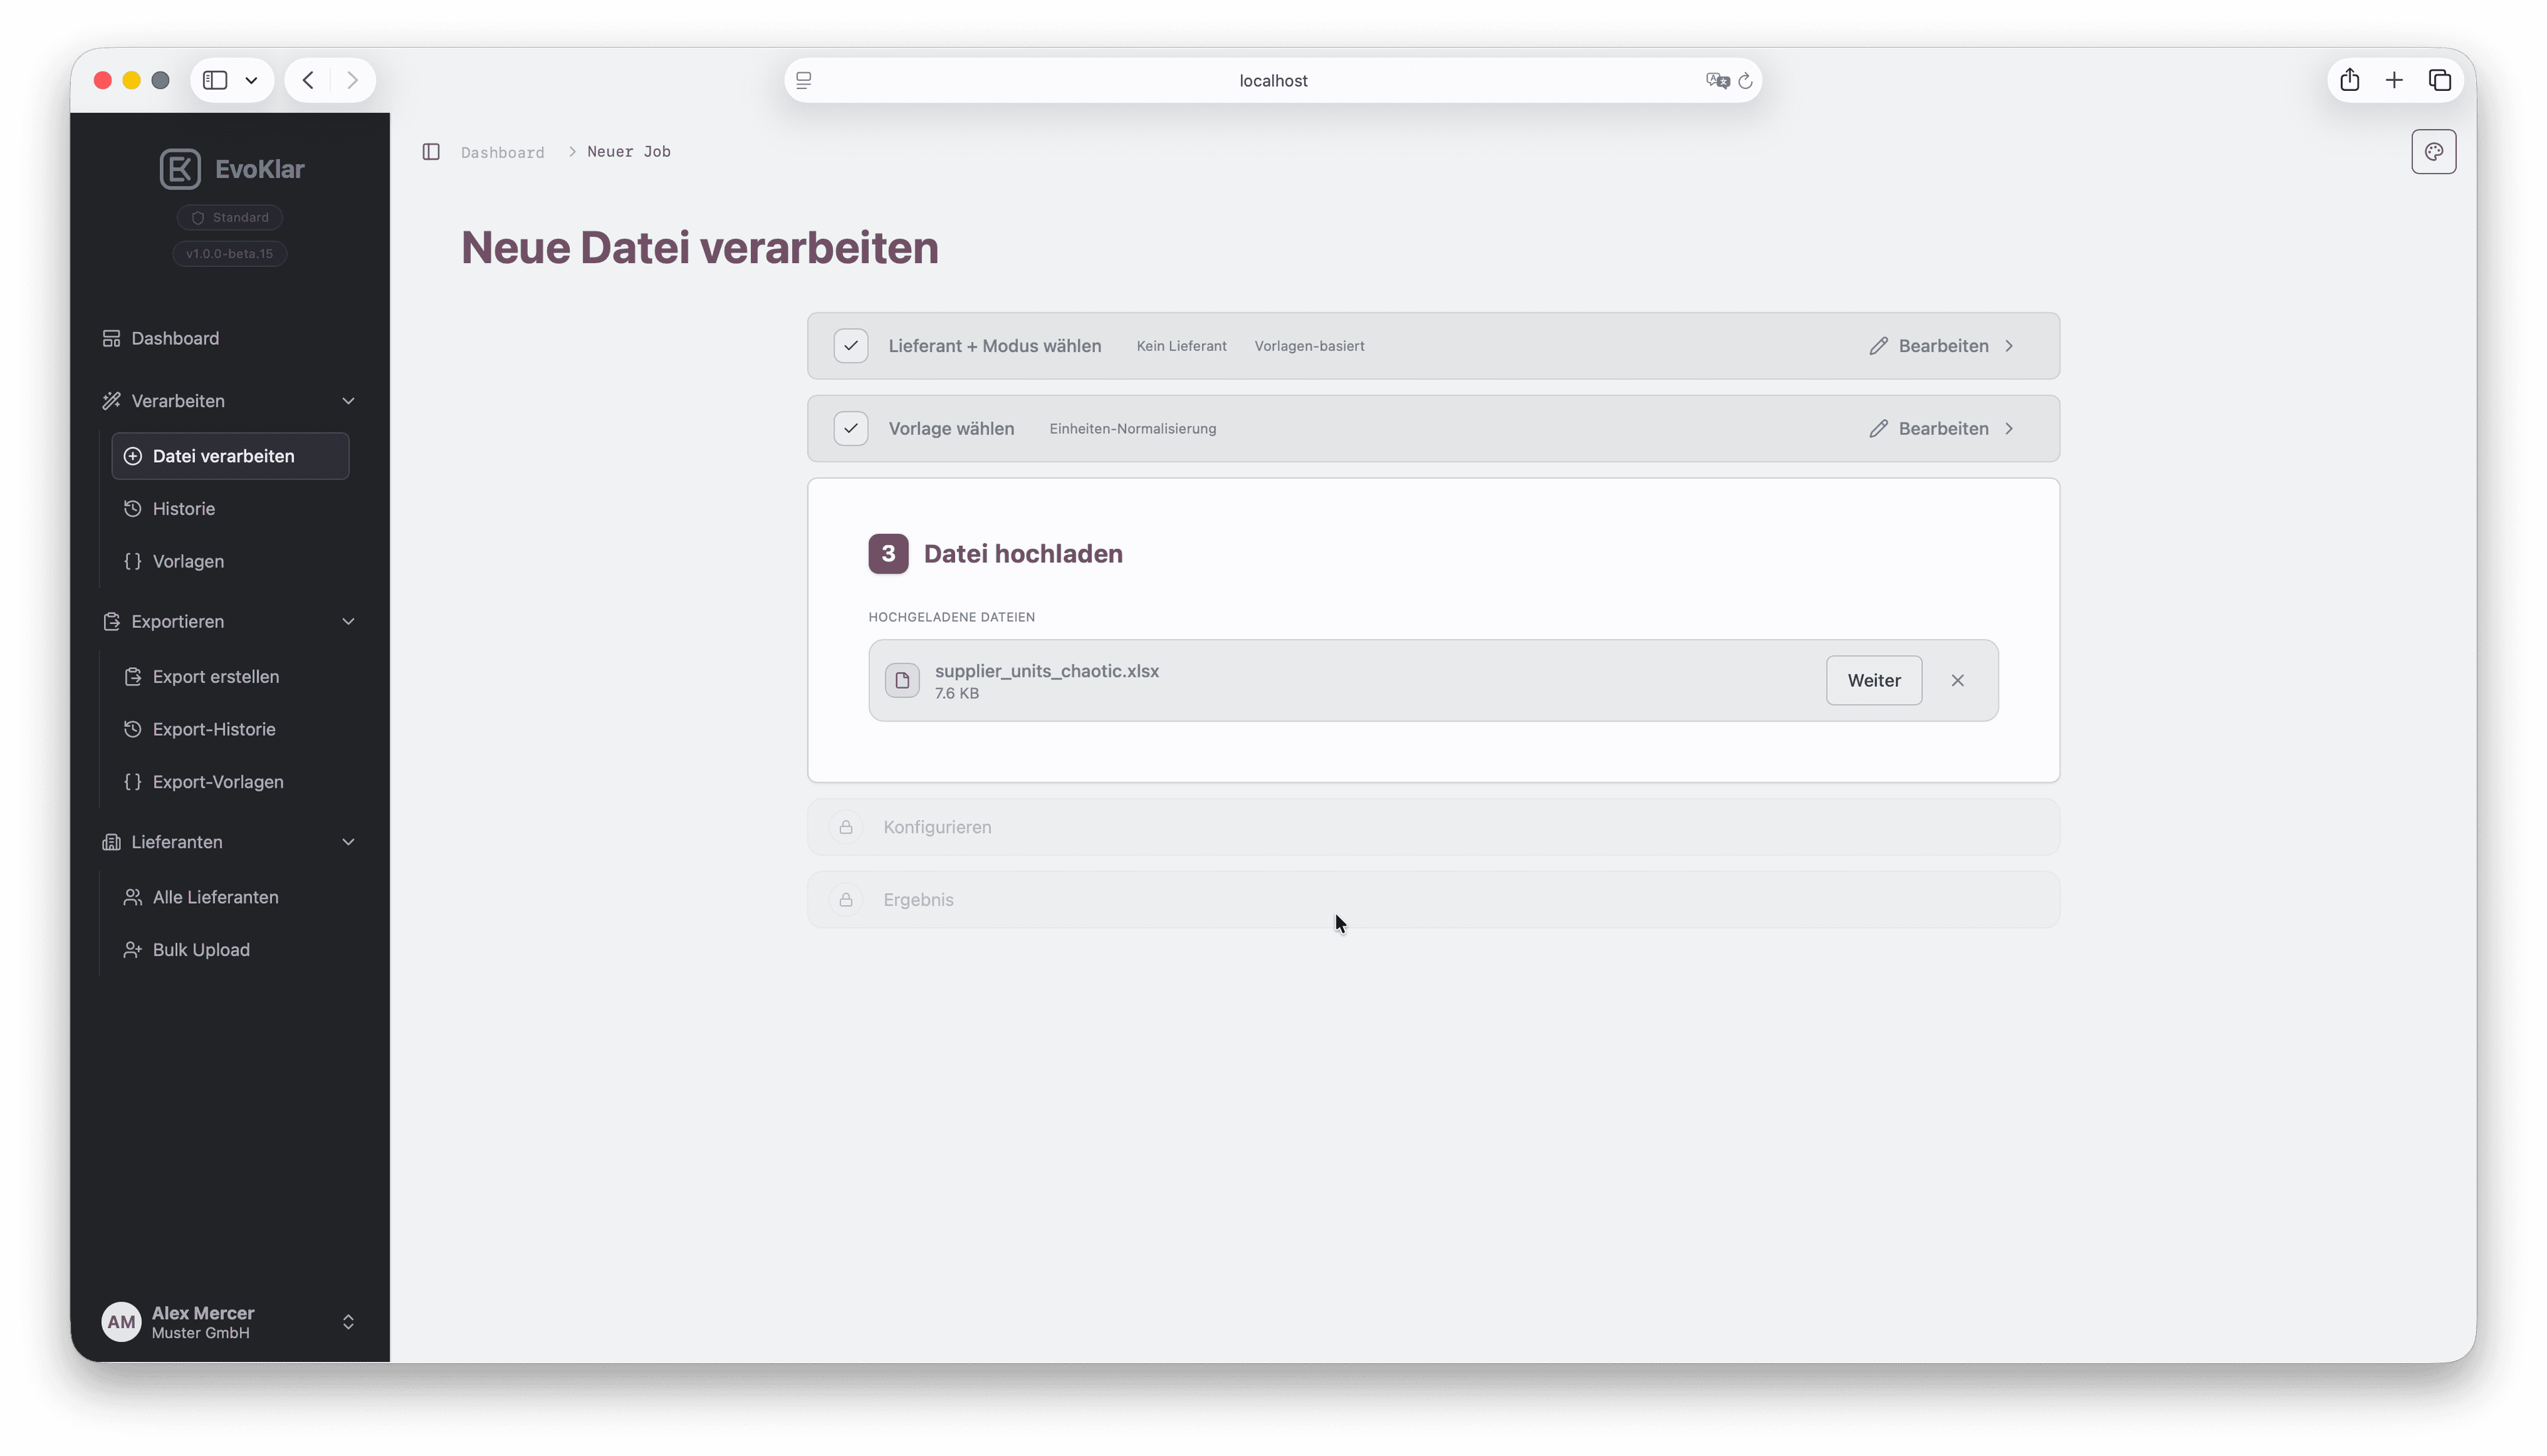Click the Bulk Upload icon

[132, 949]
